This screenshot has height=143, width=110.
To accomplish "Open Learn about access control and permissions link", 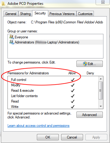I will pyautogui.click(x=38, y=126).
